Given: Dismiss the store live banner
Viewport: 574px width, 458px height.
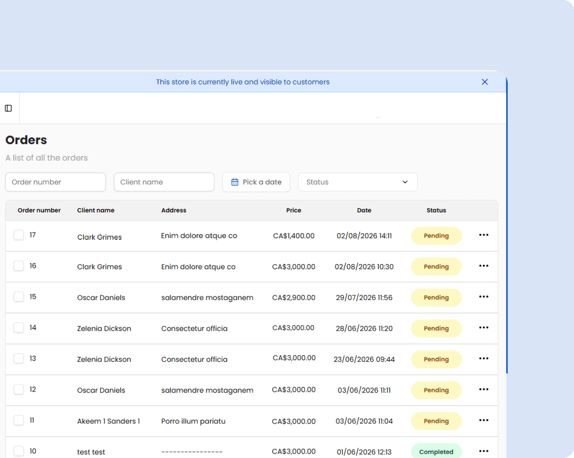Looking at the screenshot, I should (x=485, y=82).
